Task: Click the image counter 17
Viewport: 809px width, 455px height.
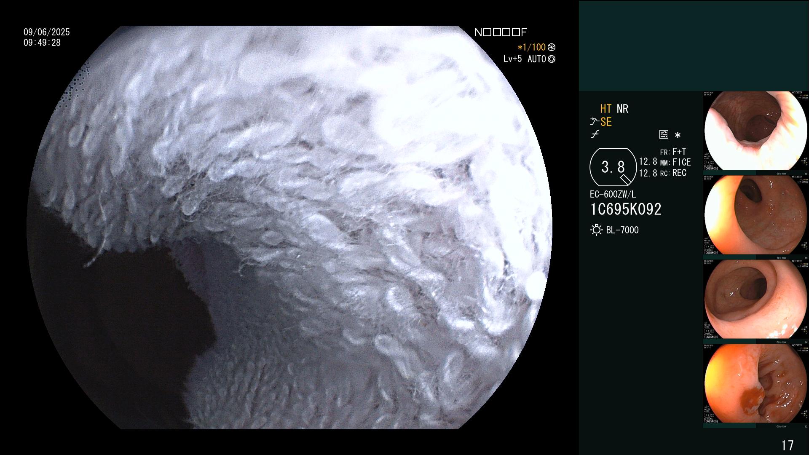Action: [x=787, y=445]
